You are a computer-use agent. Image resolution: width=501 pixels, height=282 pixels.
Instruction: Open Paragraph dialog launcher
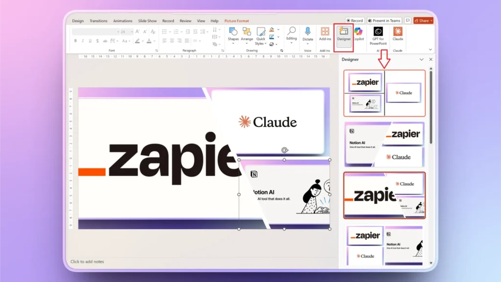click(x=223, y=50)
